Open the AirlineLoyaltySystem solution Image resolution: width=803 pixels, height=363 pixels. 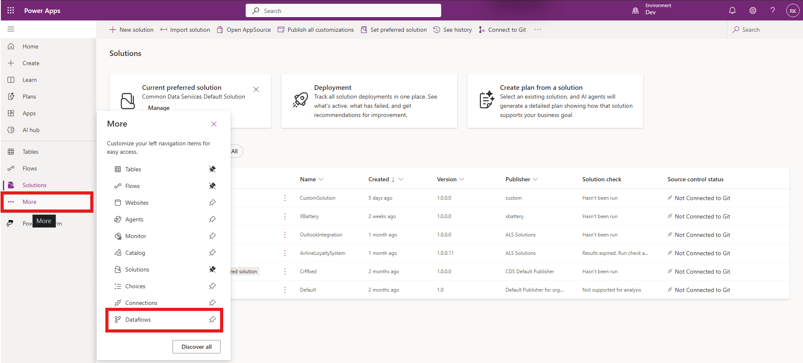(x=322, y=253)
